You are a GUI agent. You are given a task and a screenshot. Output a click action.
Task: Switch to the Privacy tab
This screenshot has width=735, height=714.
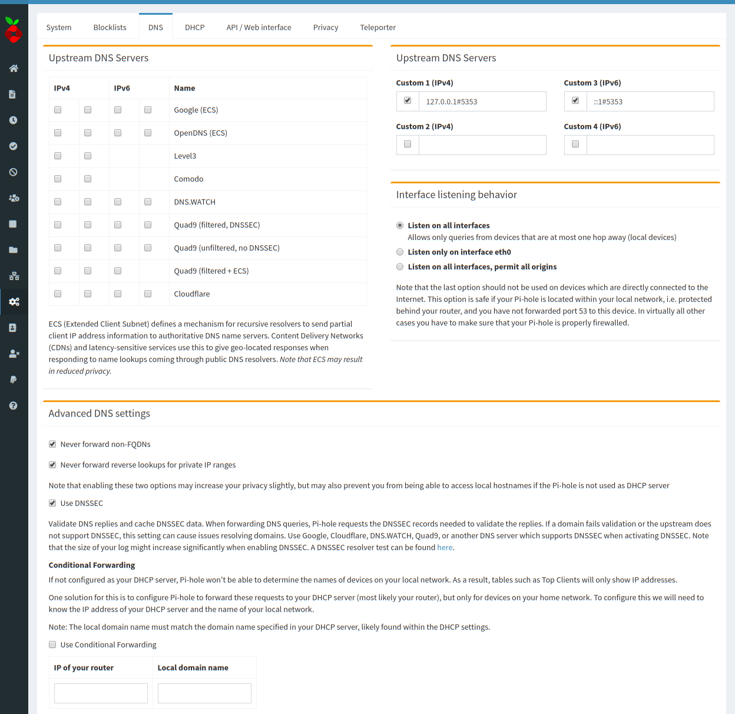click(326, 27)
